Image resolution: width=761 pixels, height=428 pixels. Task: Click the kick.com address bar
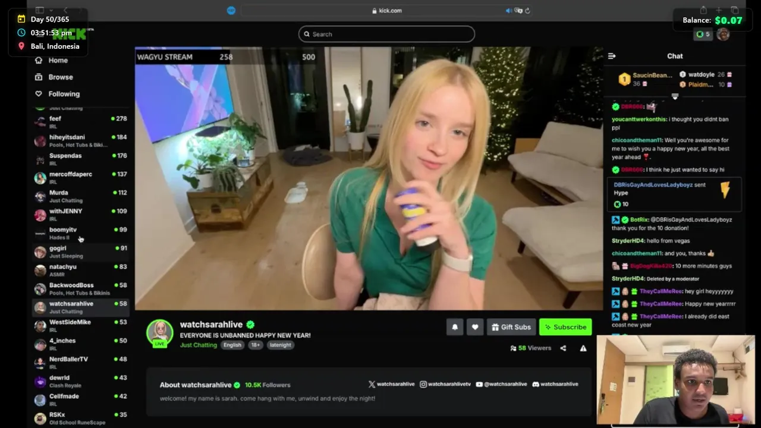386,10
